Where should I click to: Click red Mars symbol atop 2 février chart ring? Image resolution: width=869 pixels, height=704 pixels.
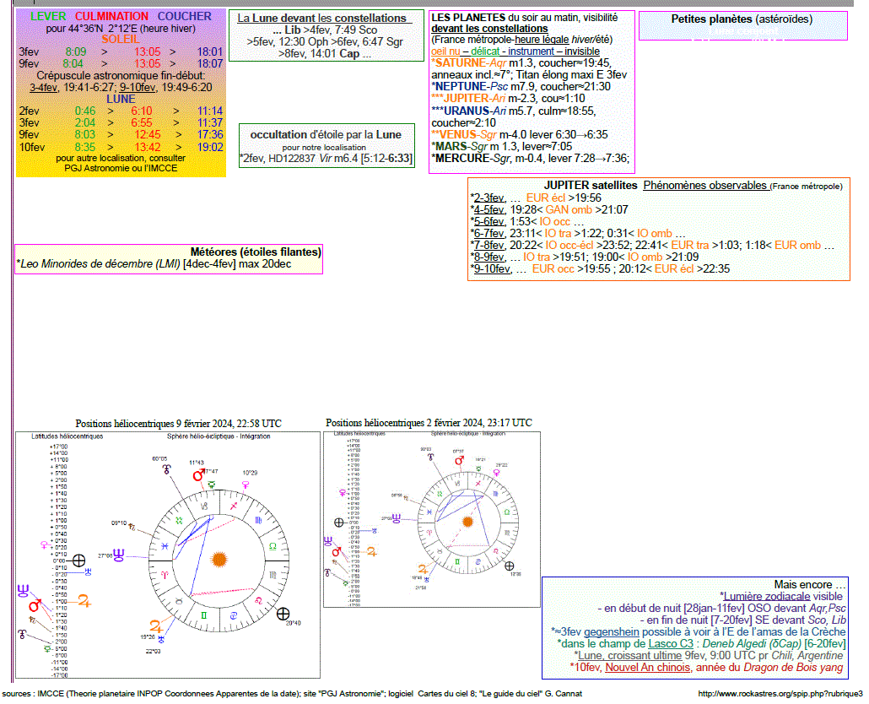459,461
